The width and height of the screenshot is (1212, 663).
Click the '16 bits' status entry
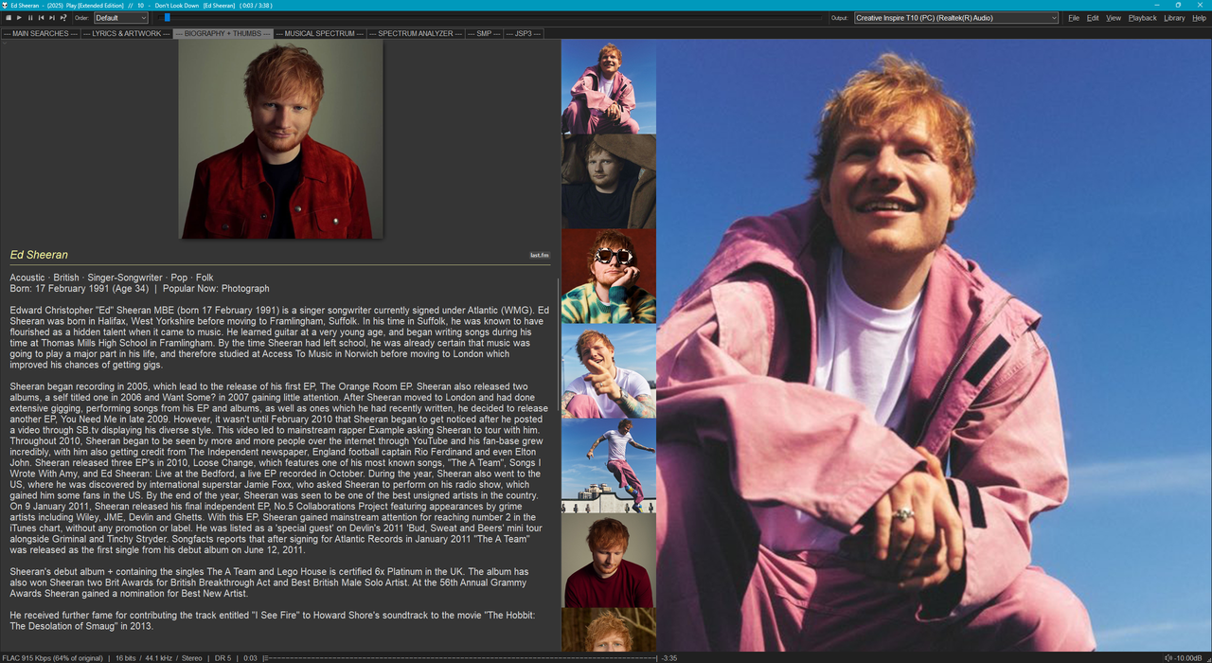pyautogui.click(x=126, y=657)
